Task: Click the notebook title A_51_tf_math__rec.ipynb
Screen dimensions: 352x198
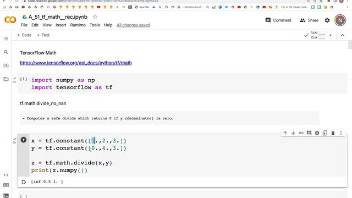Action: click(58, 17)
